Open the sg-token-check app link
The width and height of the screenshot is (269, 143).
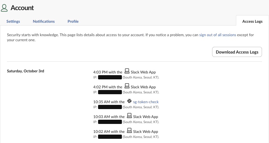146,102
